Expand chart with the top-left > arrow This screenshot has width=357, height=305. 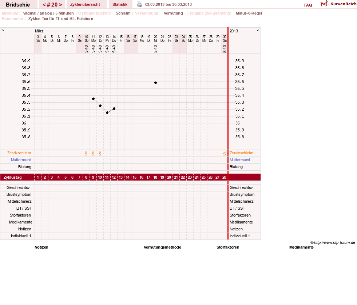3,30
